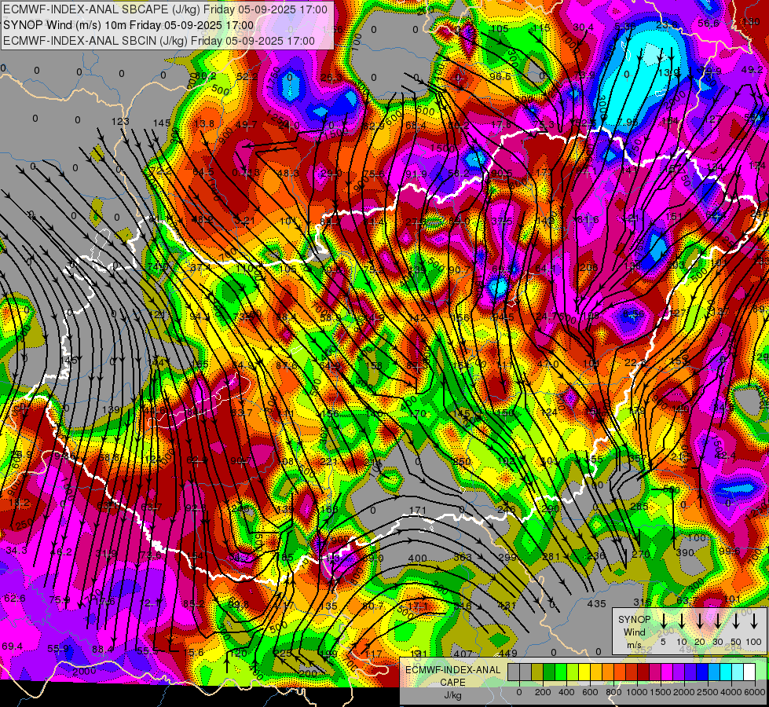Click the 4000 tick label in CAPE legend

tap(731, 692)
